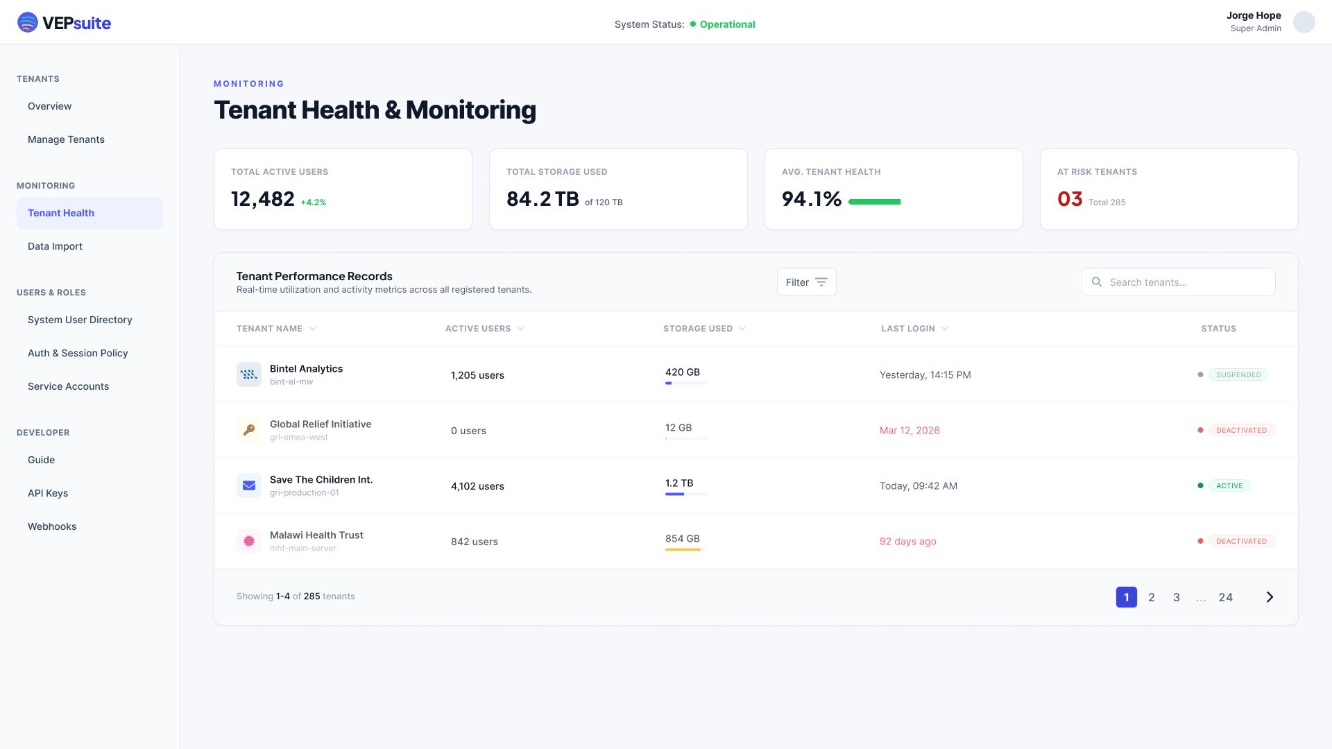Click 'Mar 12, 2026' last login
The image size is (1332, 749).
coord(910,430)
